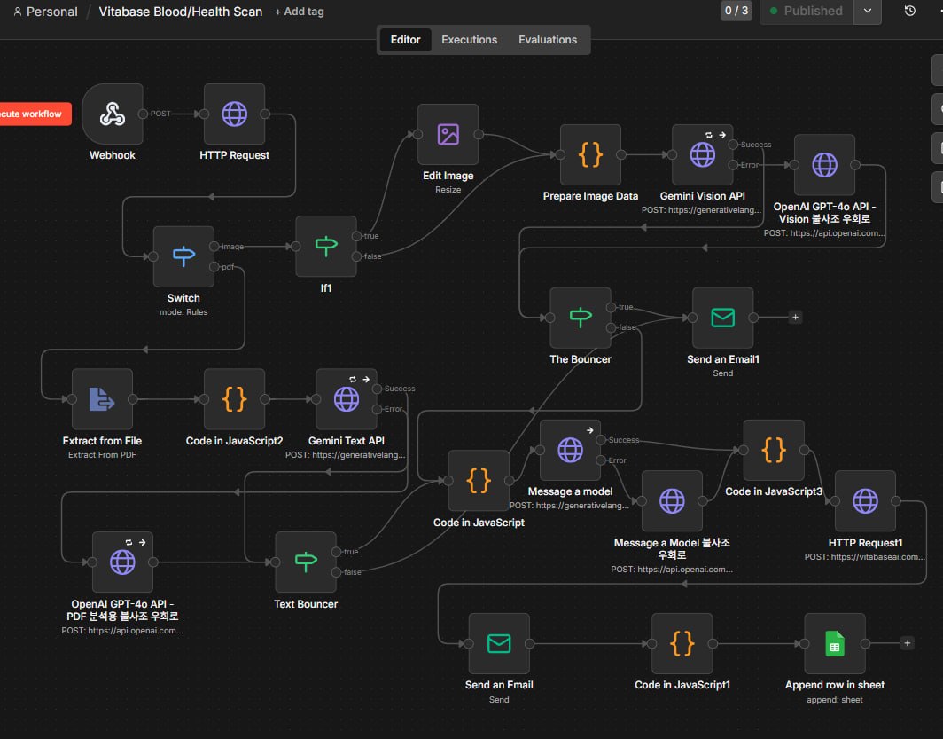
Task: Click the Switch node image output connector
Action: (x=214, y=247)
